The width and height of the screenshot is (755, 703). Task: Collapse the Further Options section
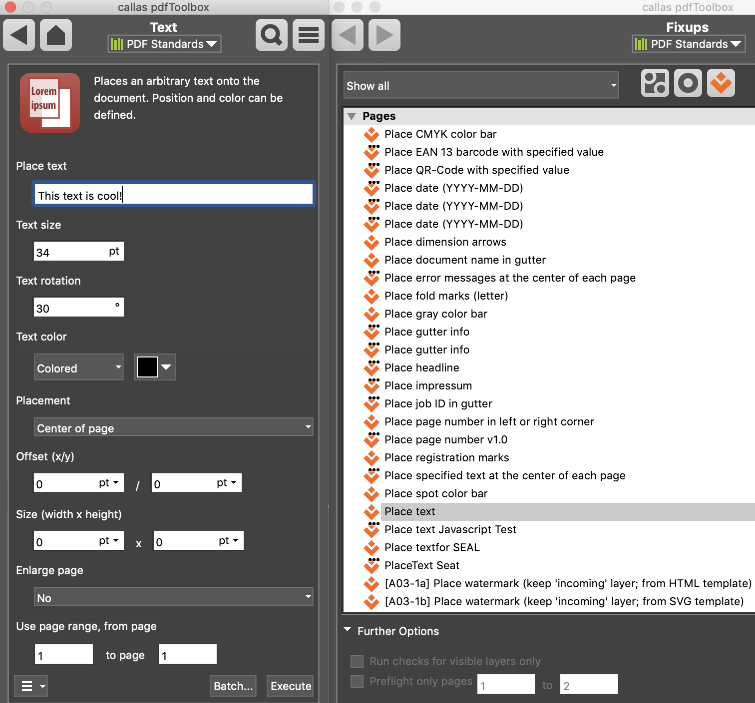pos(348,630)
